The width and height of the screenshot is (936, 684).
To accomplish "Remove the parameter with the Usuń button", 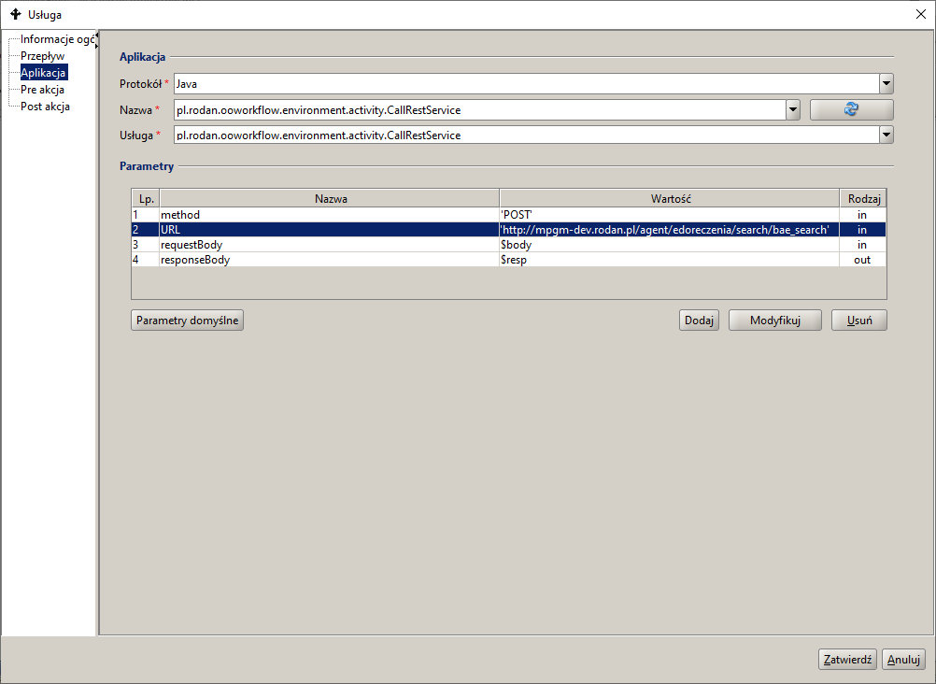I will [858, 321].
